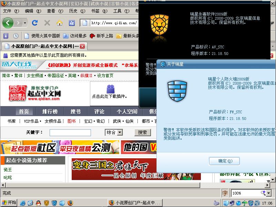Click the plugin icon in the yellow notification bar

pos(6,55)
